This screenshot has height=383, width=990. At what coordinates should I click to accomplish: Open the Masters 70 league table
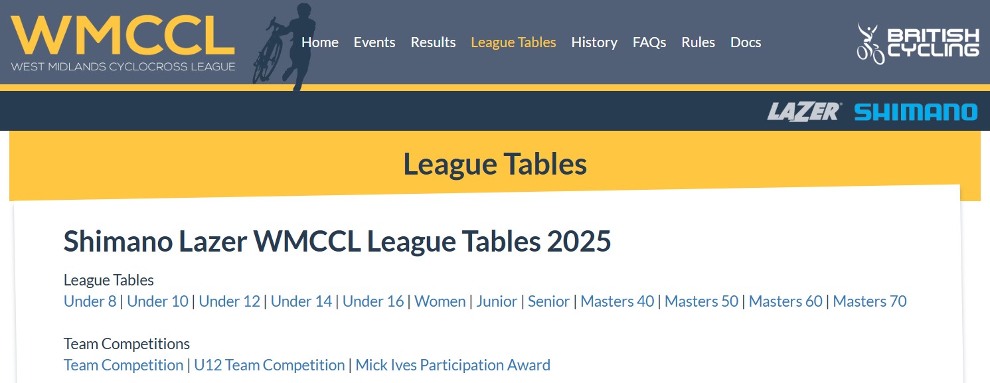click(870, 301)
